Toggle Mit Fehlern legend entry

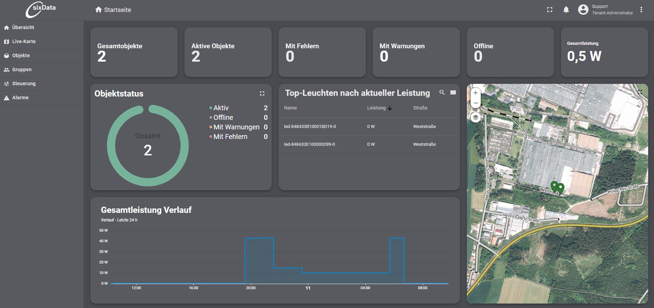click(x=239, y=137)
